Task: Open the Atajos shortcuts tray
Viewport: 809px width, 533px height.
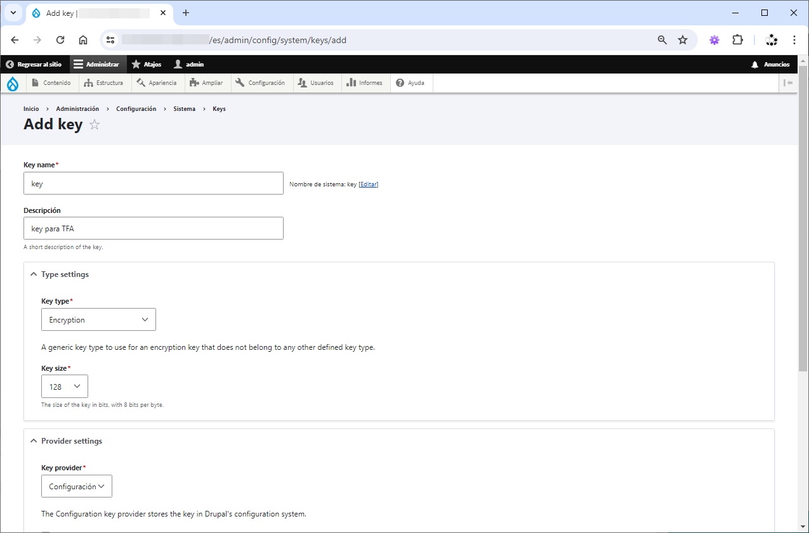Action: (x=147, y=65)
